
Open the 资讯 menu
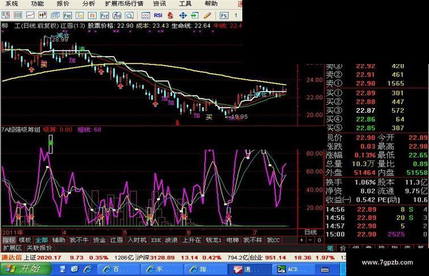159,3
